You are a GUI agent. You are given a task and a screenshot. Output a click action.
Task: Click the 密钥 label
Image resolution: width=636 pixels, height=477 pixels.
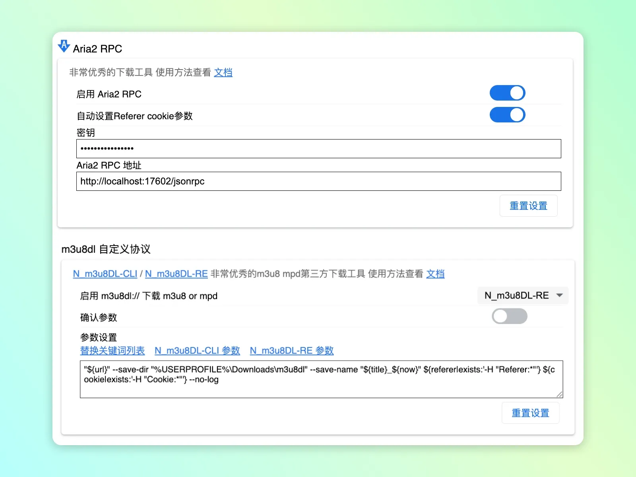pos(85,132)
